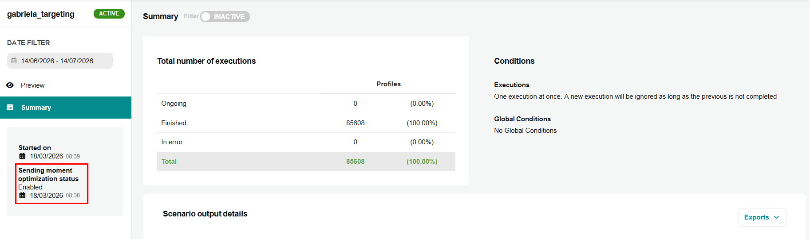Open the date range picker 14/06/2026 - 14/07/2026
This screenshot has width=810, height=239.
click(x=60, y=61)
